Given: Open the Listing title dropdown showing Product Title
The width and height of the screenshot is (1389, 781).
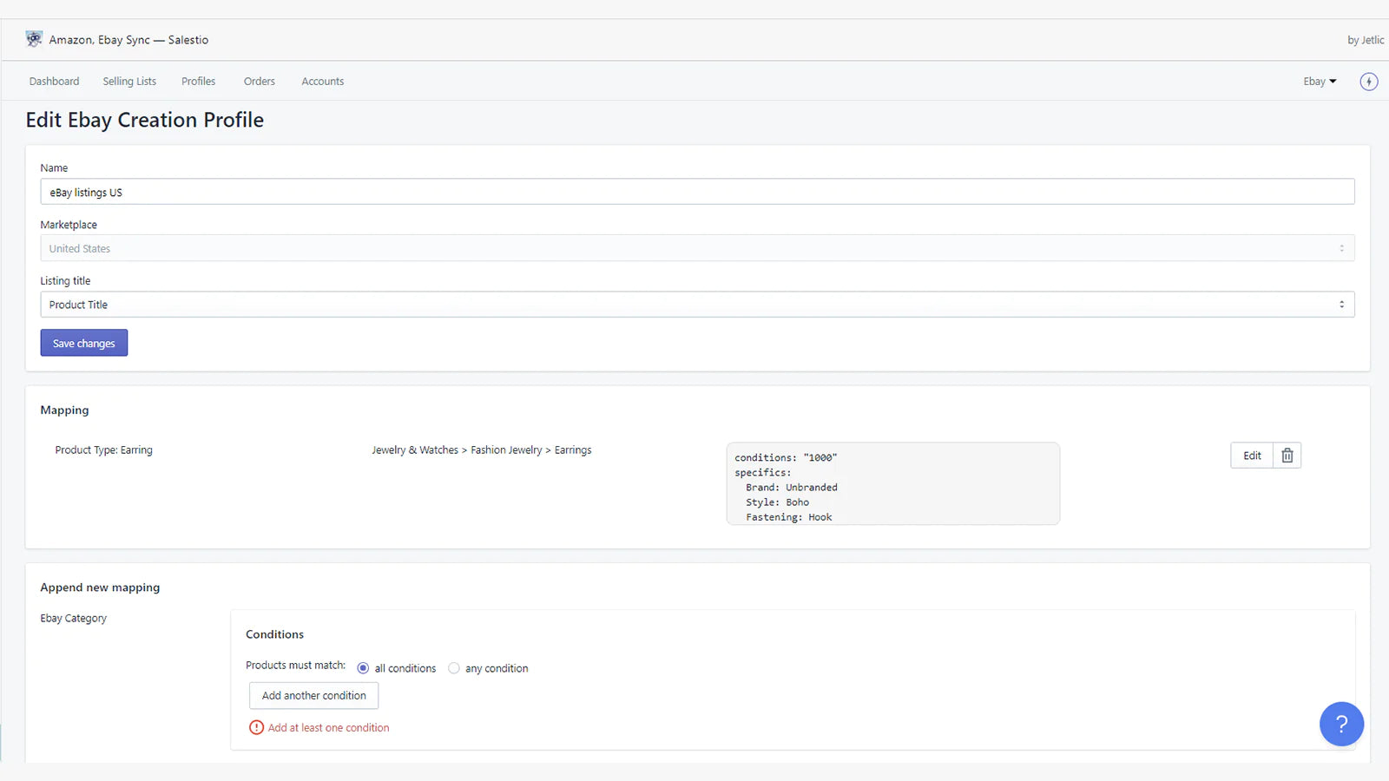Looking at the screenshot, I should coord(694,304).
